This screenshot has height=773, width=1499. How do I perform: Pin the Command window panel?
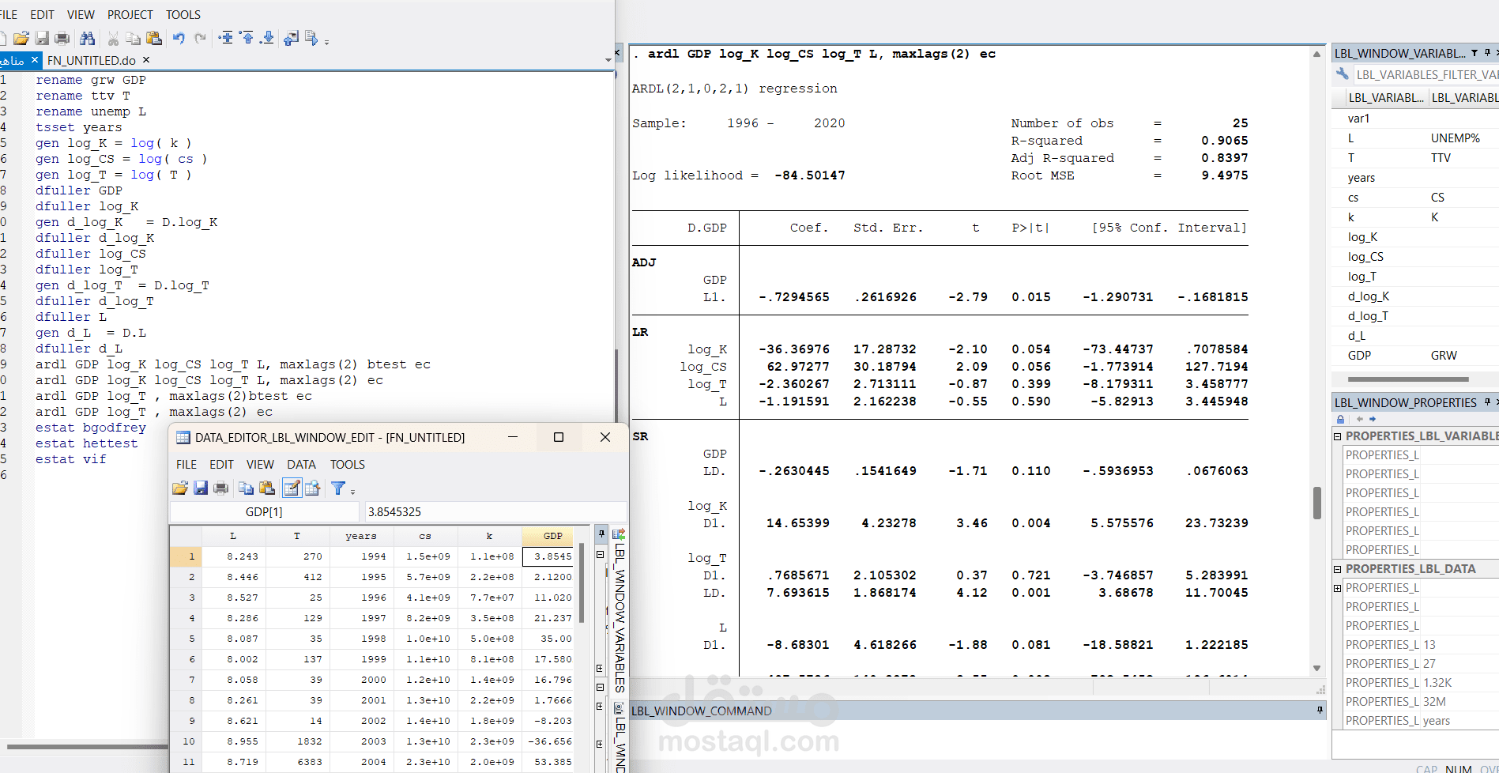tap(1320, 711)
